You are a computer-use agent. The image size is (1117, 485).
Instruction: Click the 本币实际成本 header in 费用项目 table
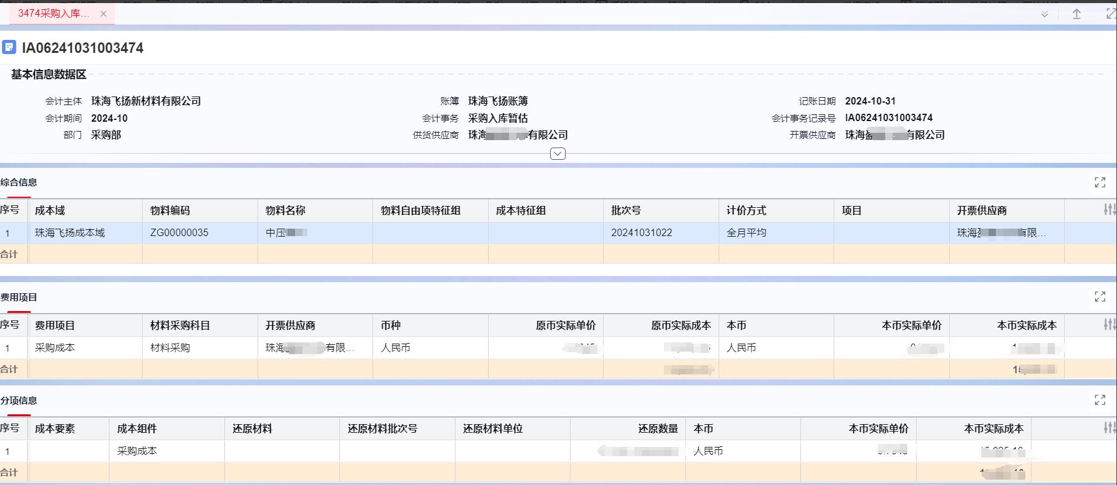point(1026,325)
